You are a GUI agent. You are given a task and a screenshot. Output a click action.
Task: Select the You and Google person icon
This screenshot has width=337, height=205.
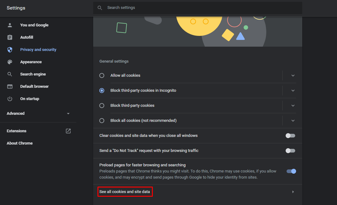click(x=10, y=25)
